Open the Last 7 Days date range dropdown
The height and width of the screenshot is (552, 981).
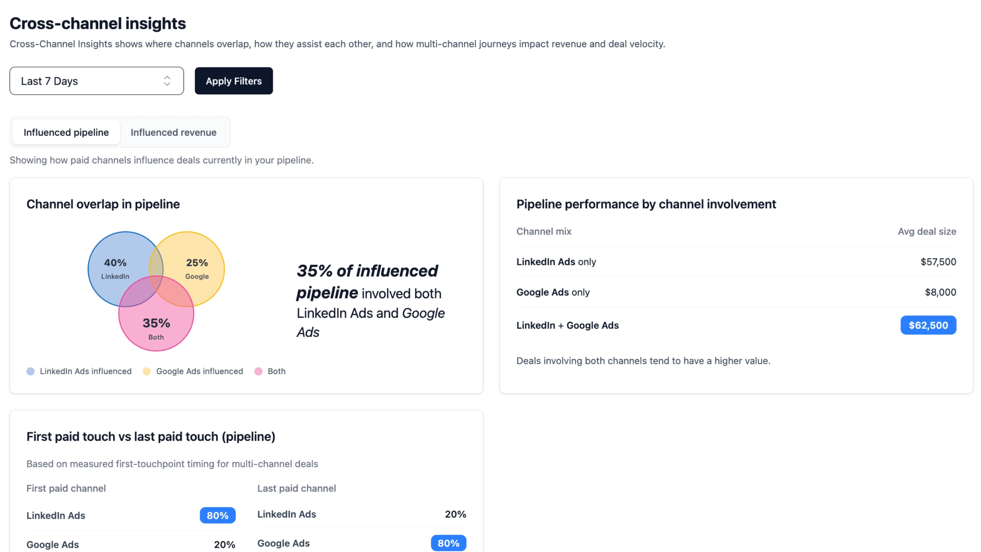click(97, 80)
